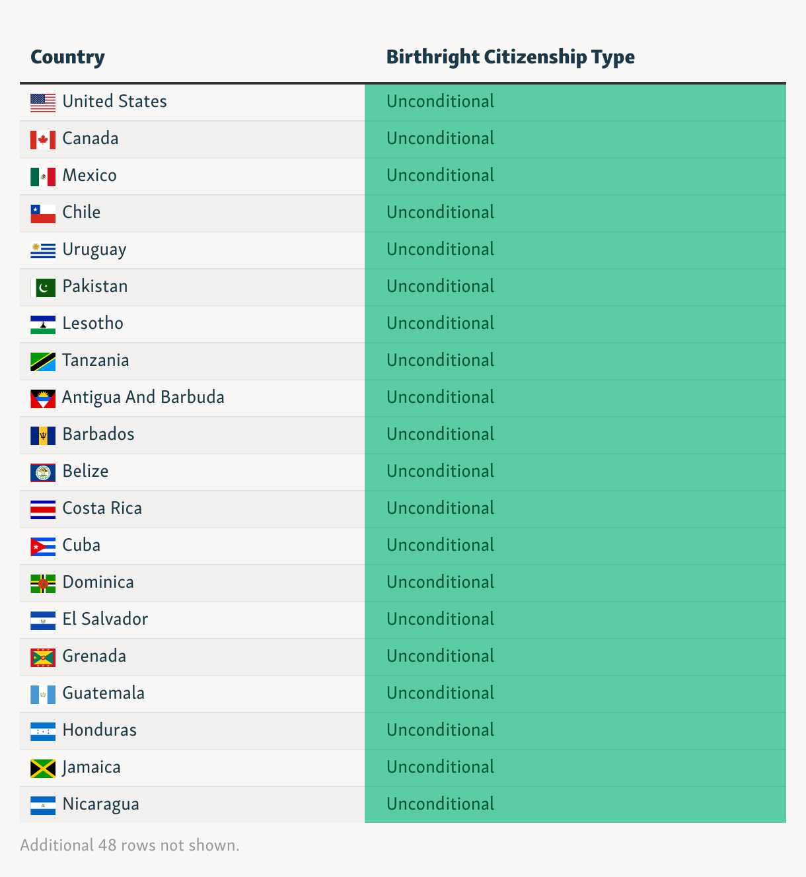
Task: Click the green Unconditional cell for Chile
Action: [x=575, y=213]
